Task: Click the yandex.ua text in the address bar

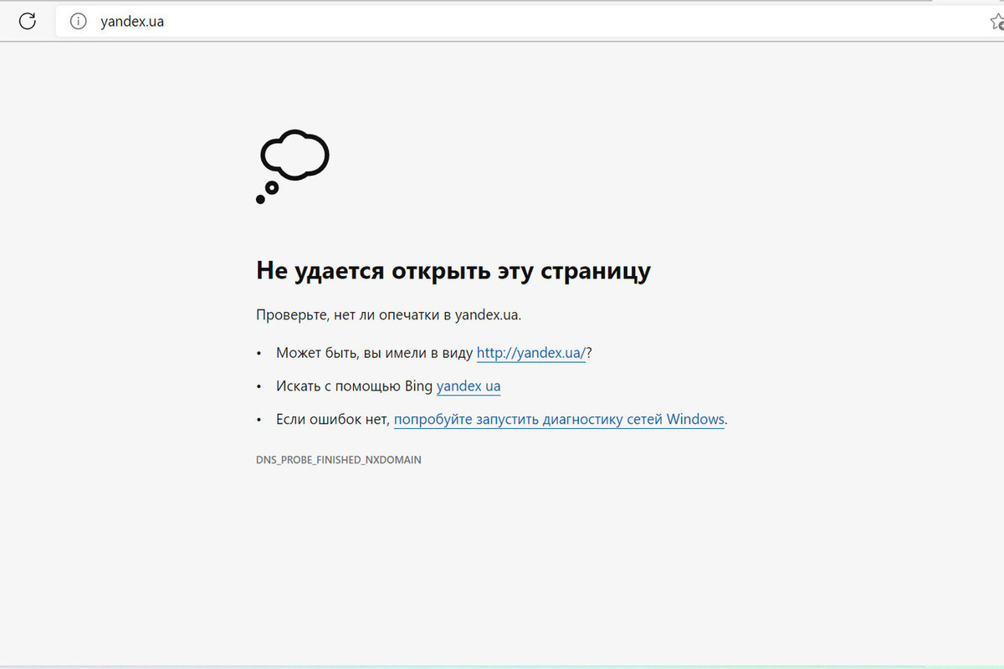Action: coord(132,22)
